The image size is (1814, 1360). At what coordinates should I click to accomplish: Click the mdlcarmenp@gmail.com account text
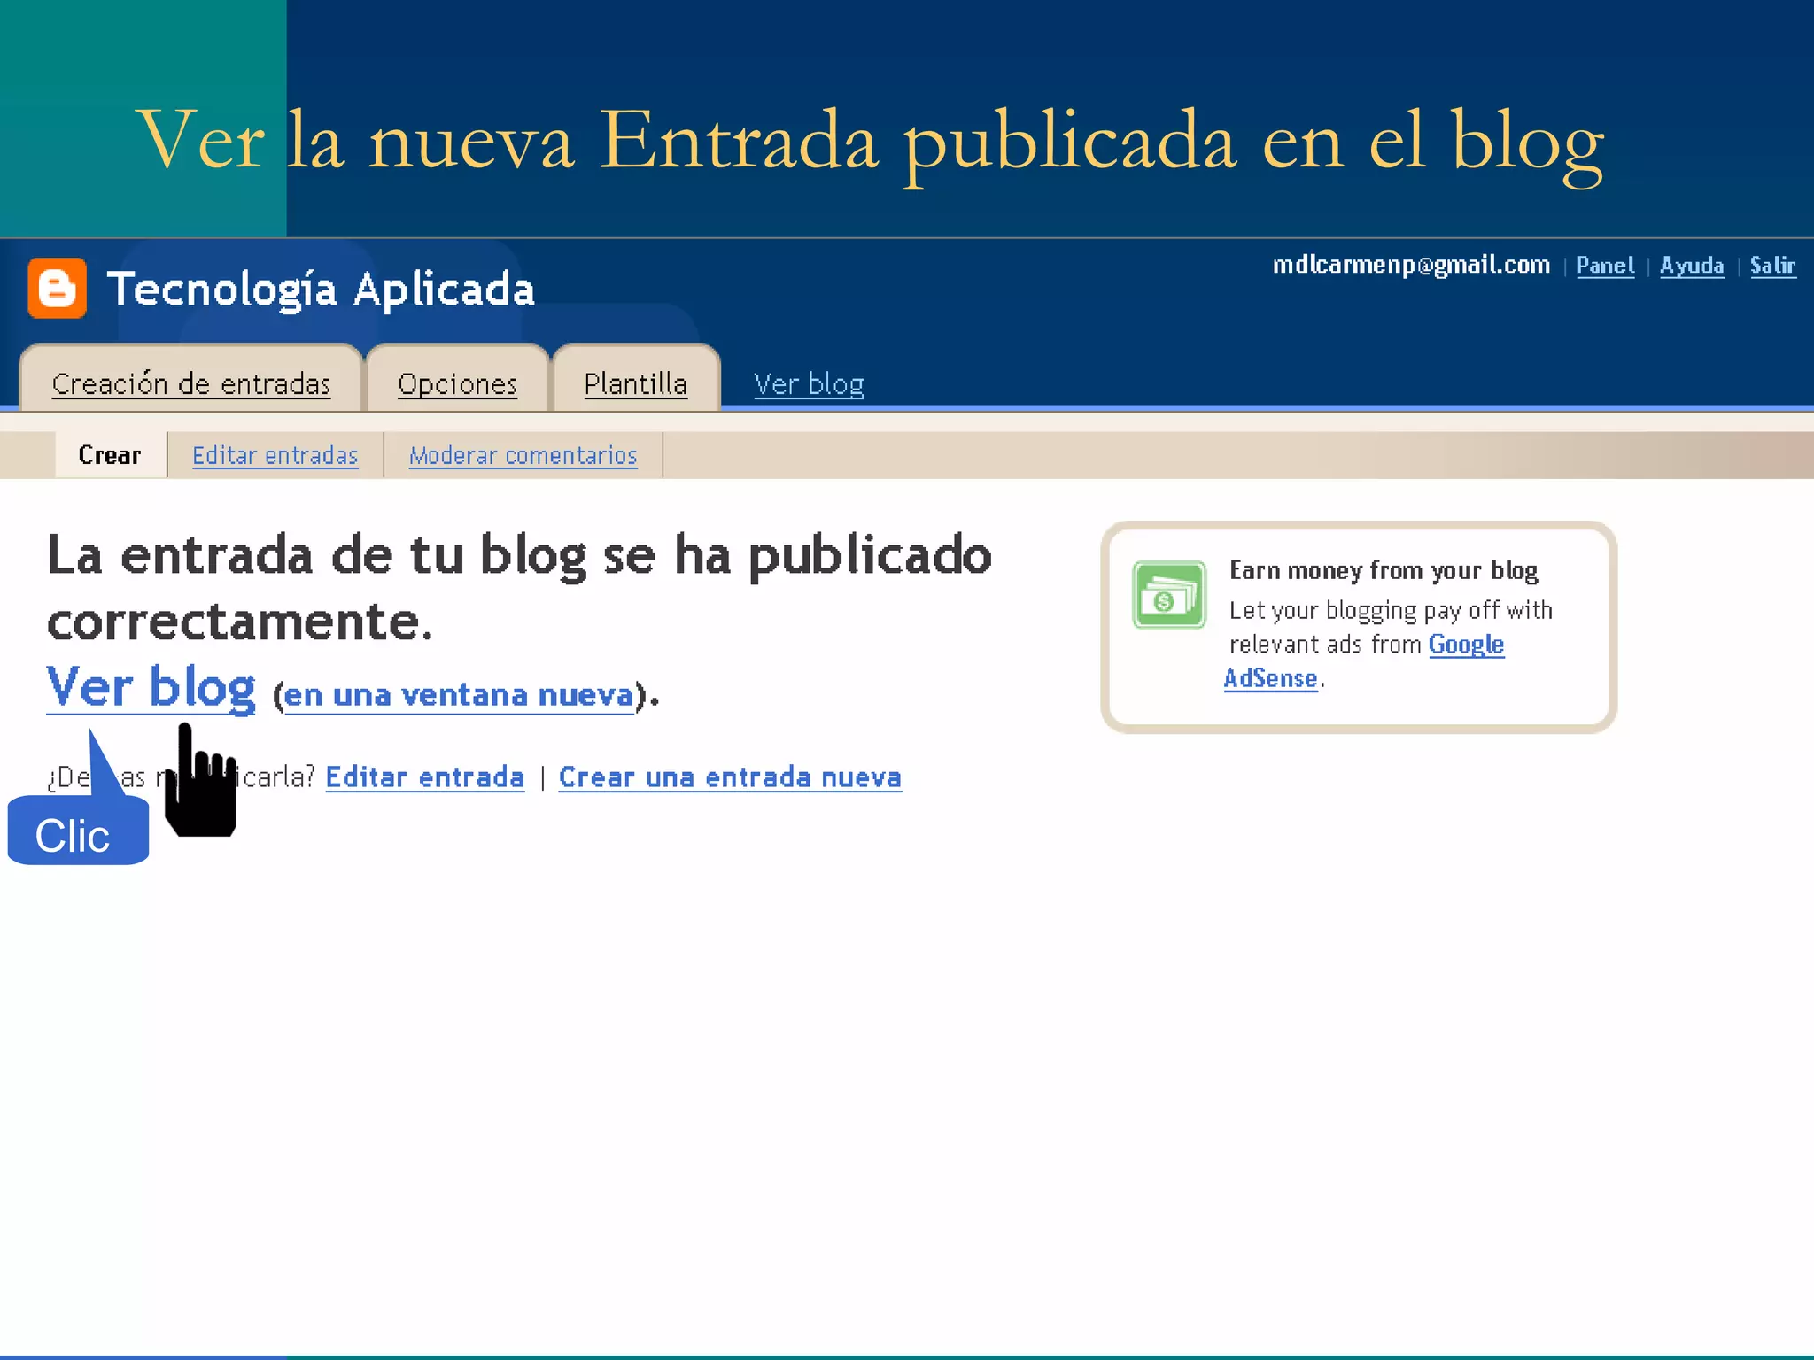pos(1412,265)
